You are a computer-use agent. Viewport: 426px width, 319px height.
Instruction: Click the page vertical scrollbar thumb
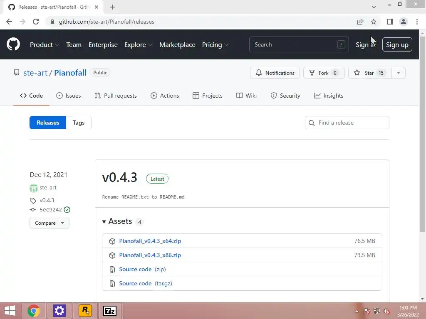[422, 134]
